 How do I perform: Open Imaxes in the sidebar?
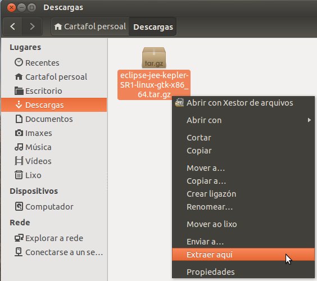[x=54, y=133]
